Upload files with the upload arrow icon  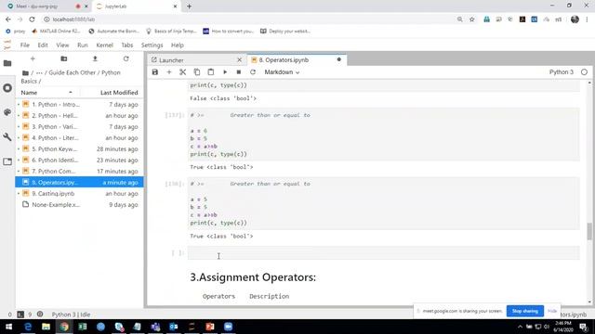point(95,58)
